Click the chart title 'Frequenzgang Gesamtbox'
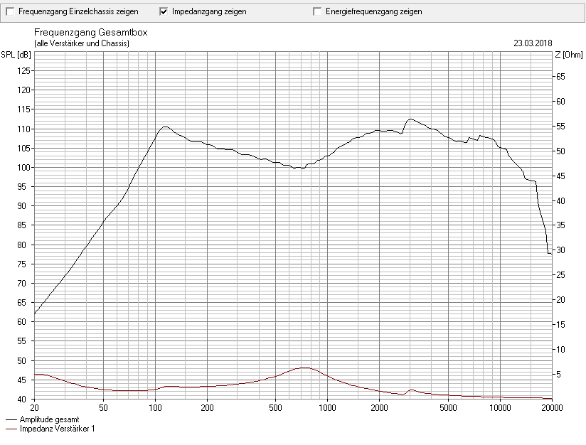This screenshot has width=586, height=445. [91, 33]
